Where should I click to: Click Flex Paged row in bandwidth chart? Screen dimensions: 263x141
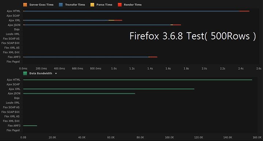click(13, 130)
